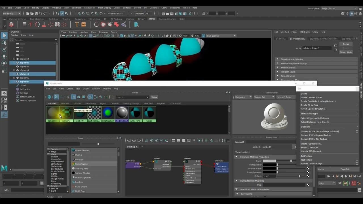Screen dimensions: 363x204
Task: Click the Create panel icon size slider
Action: point(98,144)
